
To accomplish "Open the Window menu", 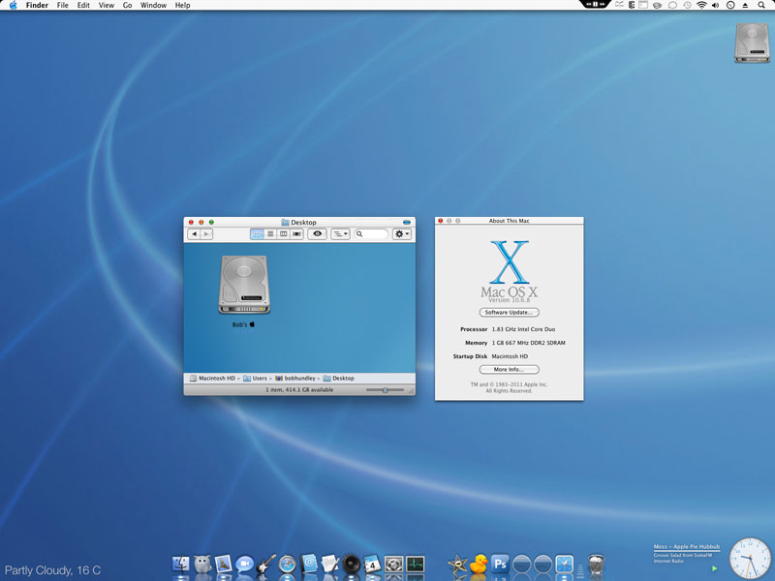I will pos(153,6).
